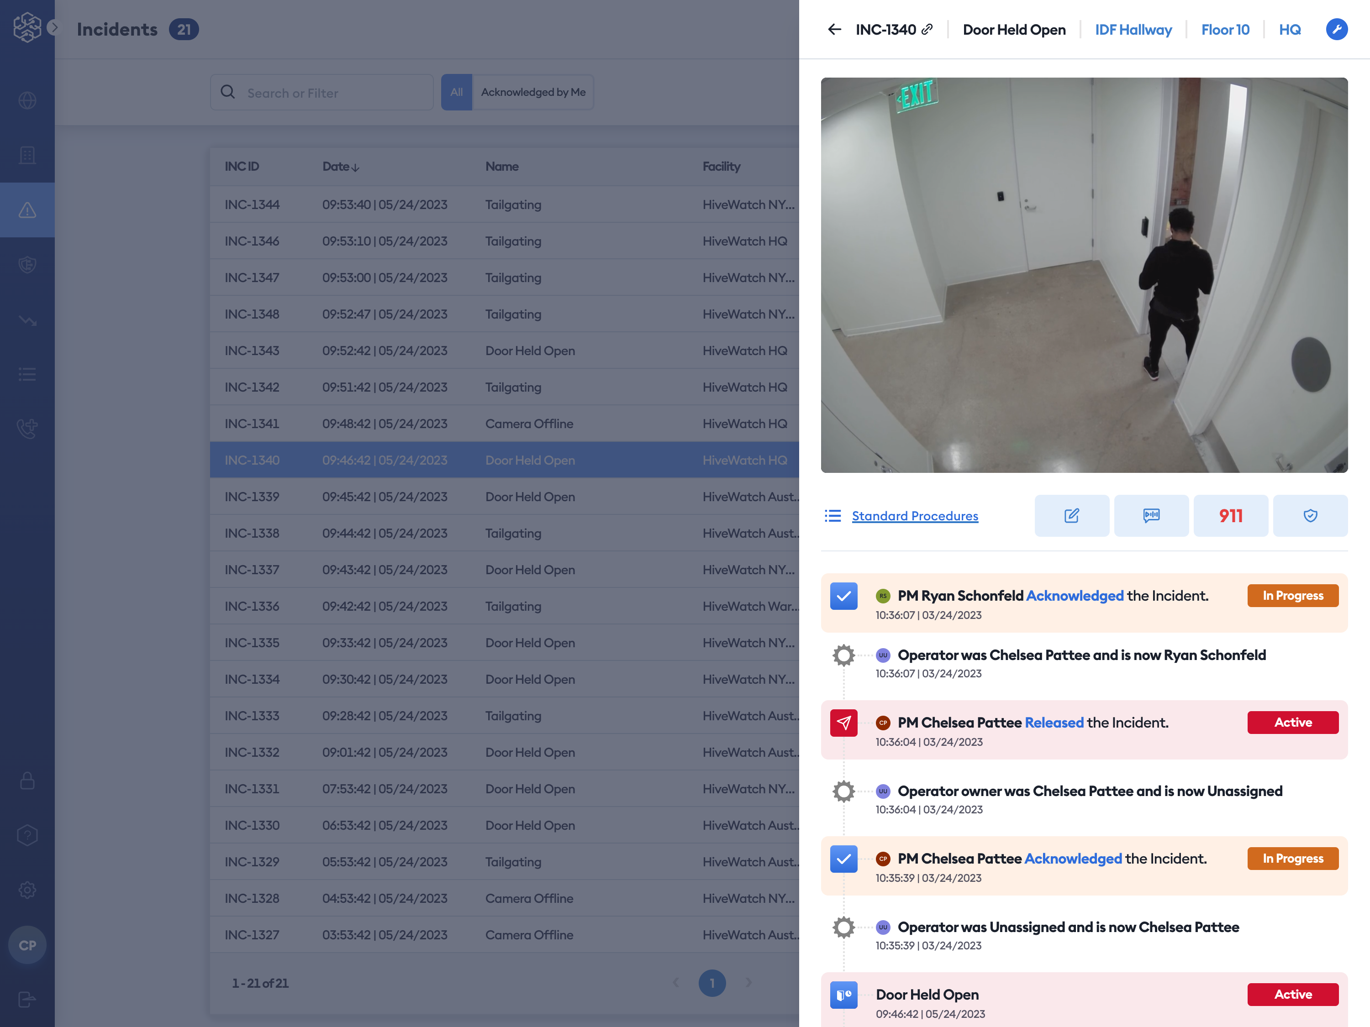Toggle the Ryan Schonfeld acknowledged checkmark
1370x1027 pixels.
[843, 596]
